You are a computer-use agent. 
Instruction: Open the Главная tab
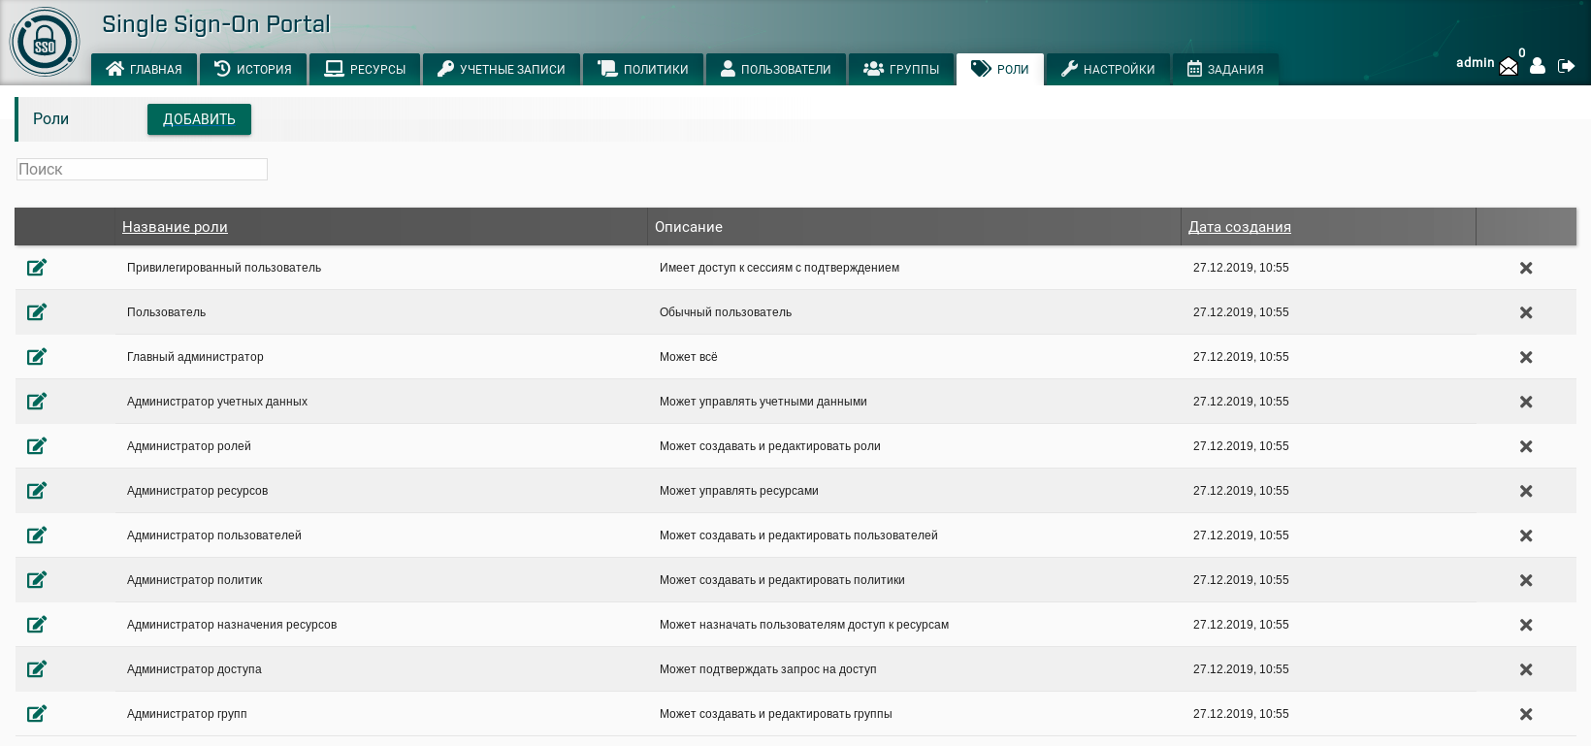tap(144, 69)
